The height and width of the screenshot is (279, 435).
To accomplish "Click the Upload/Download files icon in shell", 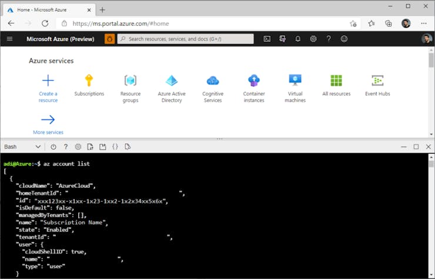I will pyautogui.click(x=90, y=147).
